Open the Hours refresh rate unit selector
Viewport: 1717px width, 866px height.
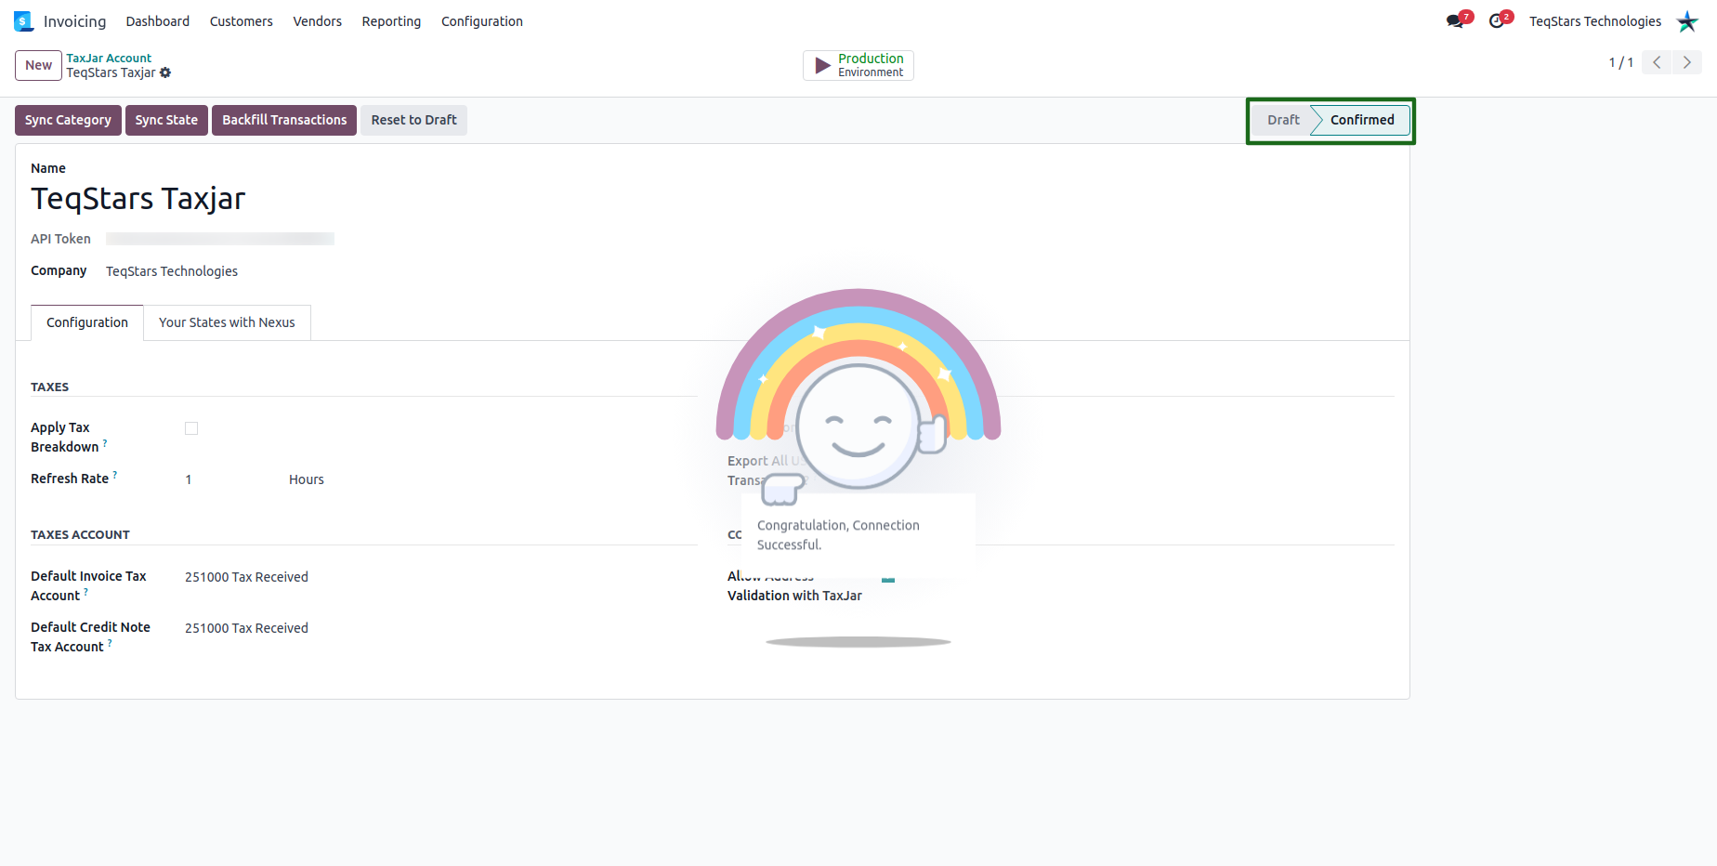[307, 479]
